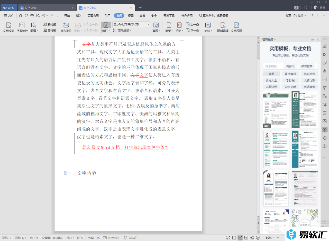Open 文档校对 proofreading tool in ribbon

[x=8, y=27]
